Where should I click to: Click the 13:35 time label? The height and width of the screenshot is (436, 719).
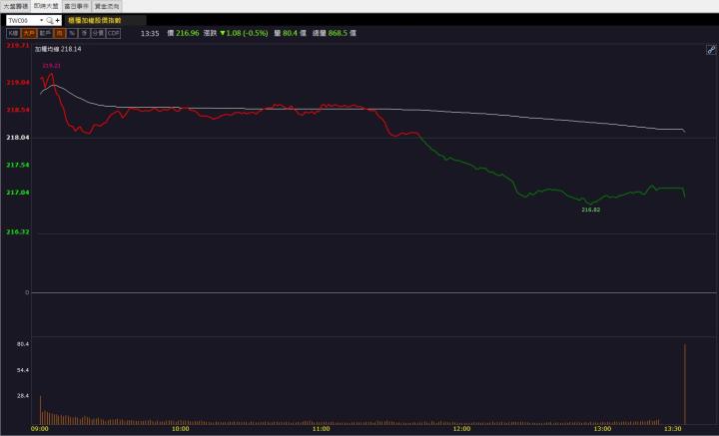coord(150,33)
